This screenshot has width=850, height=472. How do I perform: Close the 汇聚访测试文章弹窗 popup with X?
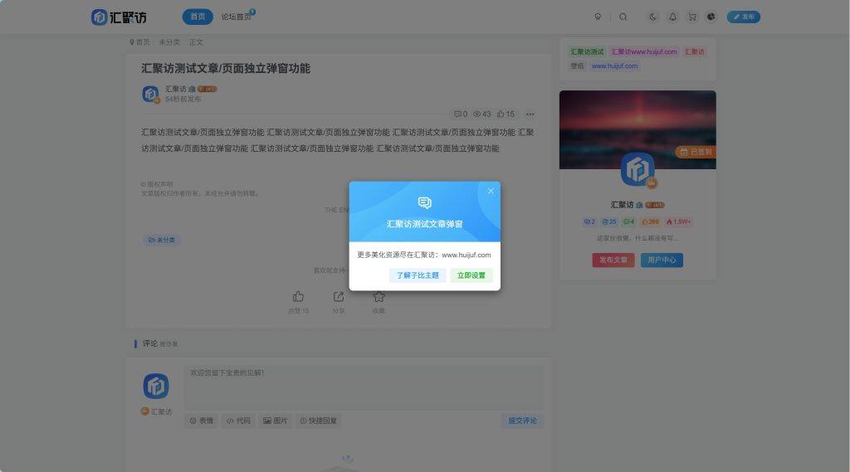491,191
